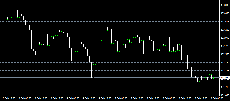Click the 133.840 price axis label
The image size is (230, 101).
click(225, 5)
